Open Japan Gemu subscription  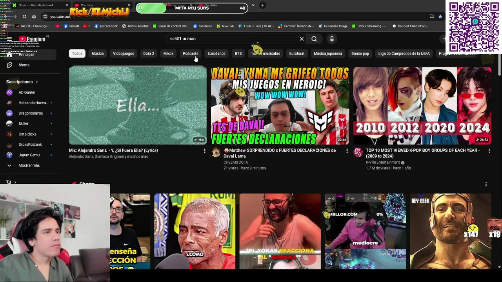29,155
